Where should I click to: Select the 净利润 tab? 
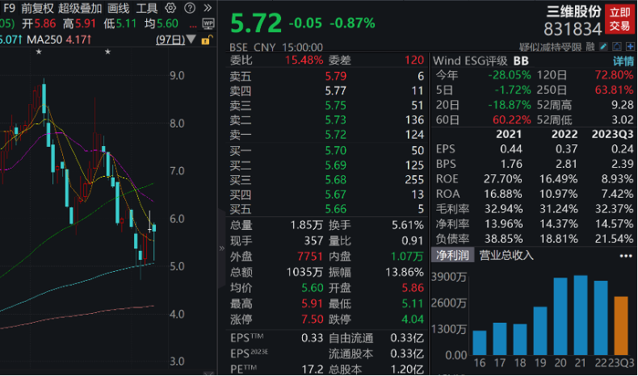click(453, 256)
